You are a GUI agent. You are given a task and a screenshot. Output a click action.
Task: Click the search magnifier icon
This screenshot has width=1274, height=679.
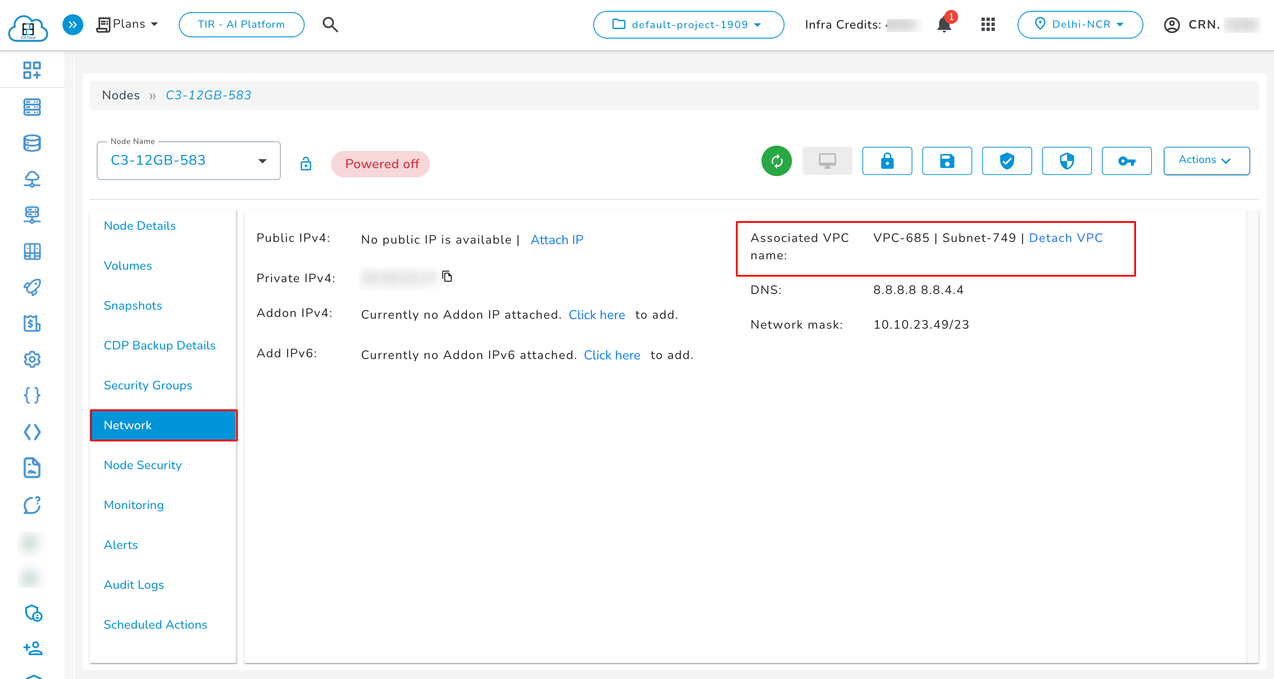pos(330,24)
